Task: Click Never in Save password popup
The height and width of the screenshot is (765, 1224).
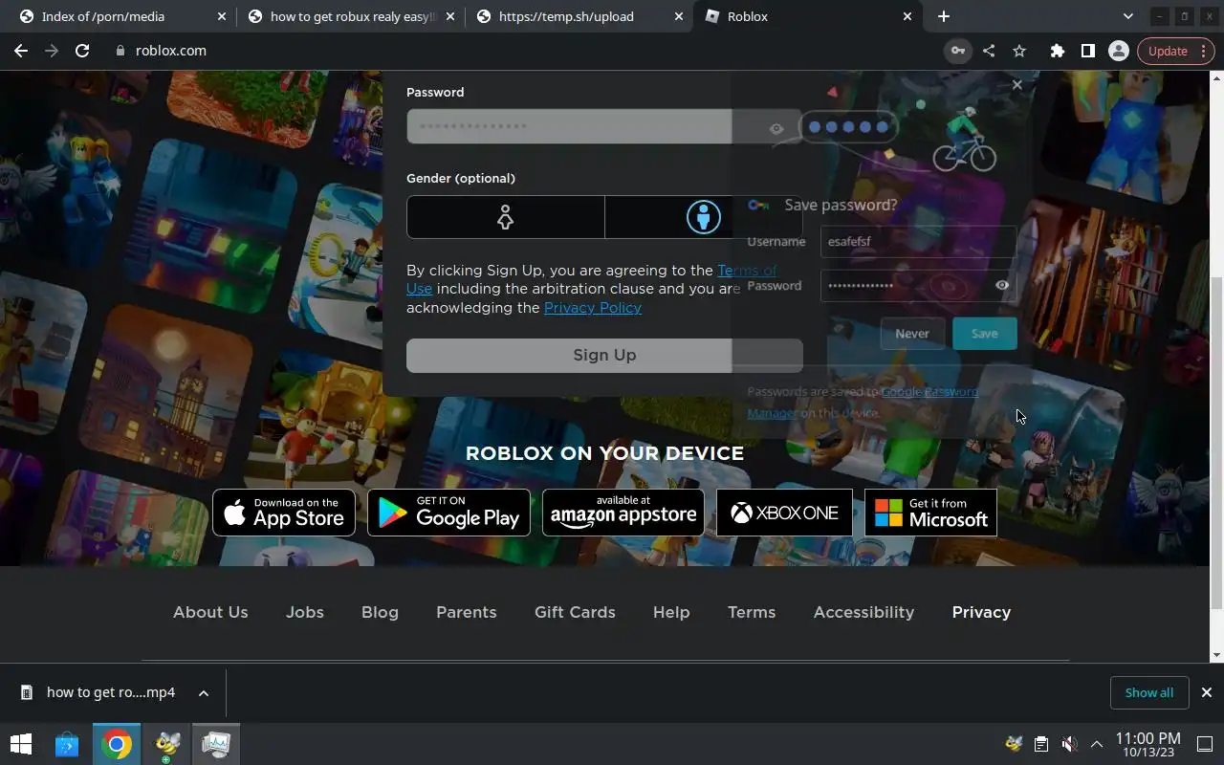Action: [912, 334]
